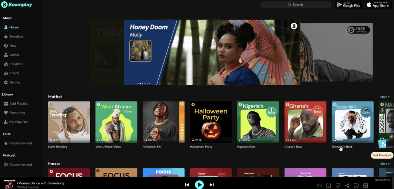Start playback with the Play button

tap(199, 185)
